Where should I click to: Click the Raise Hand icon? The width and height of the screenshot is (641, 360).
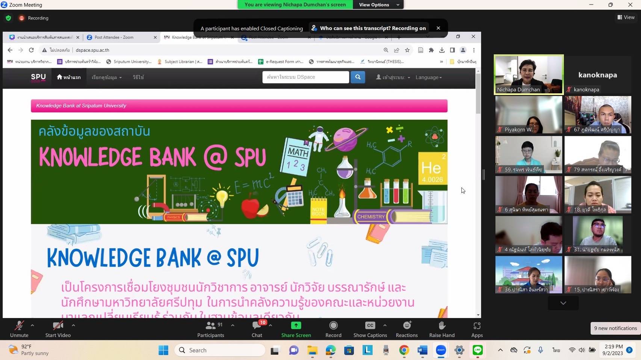pyautogui.click(x=442, y=325)
